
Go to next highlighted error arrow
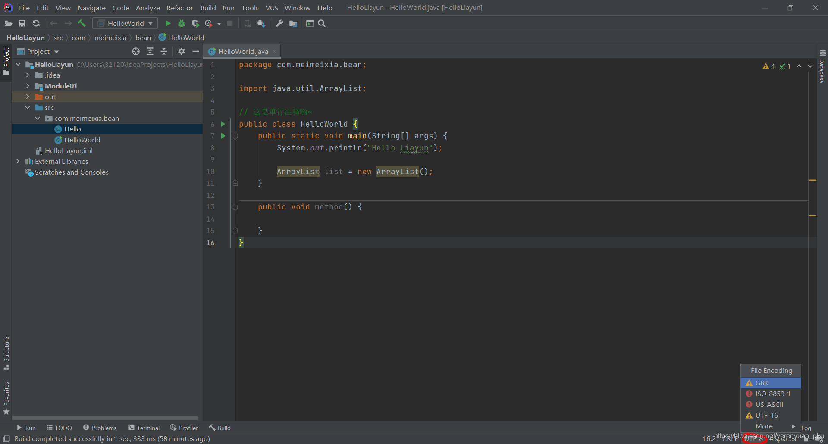tap(810, 66)
